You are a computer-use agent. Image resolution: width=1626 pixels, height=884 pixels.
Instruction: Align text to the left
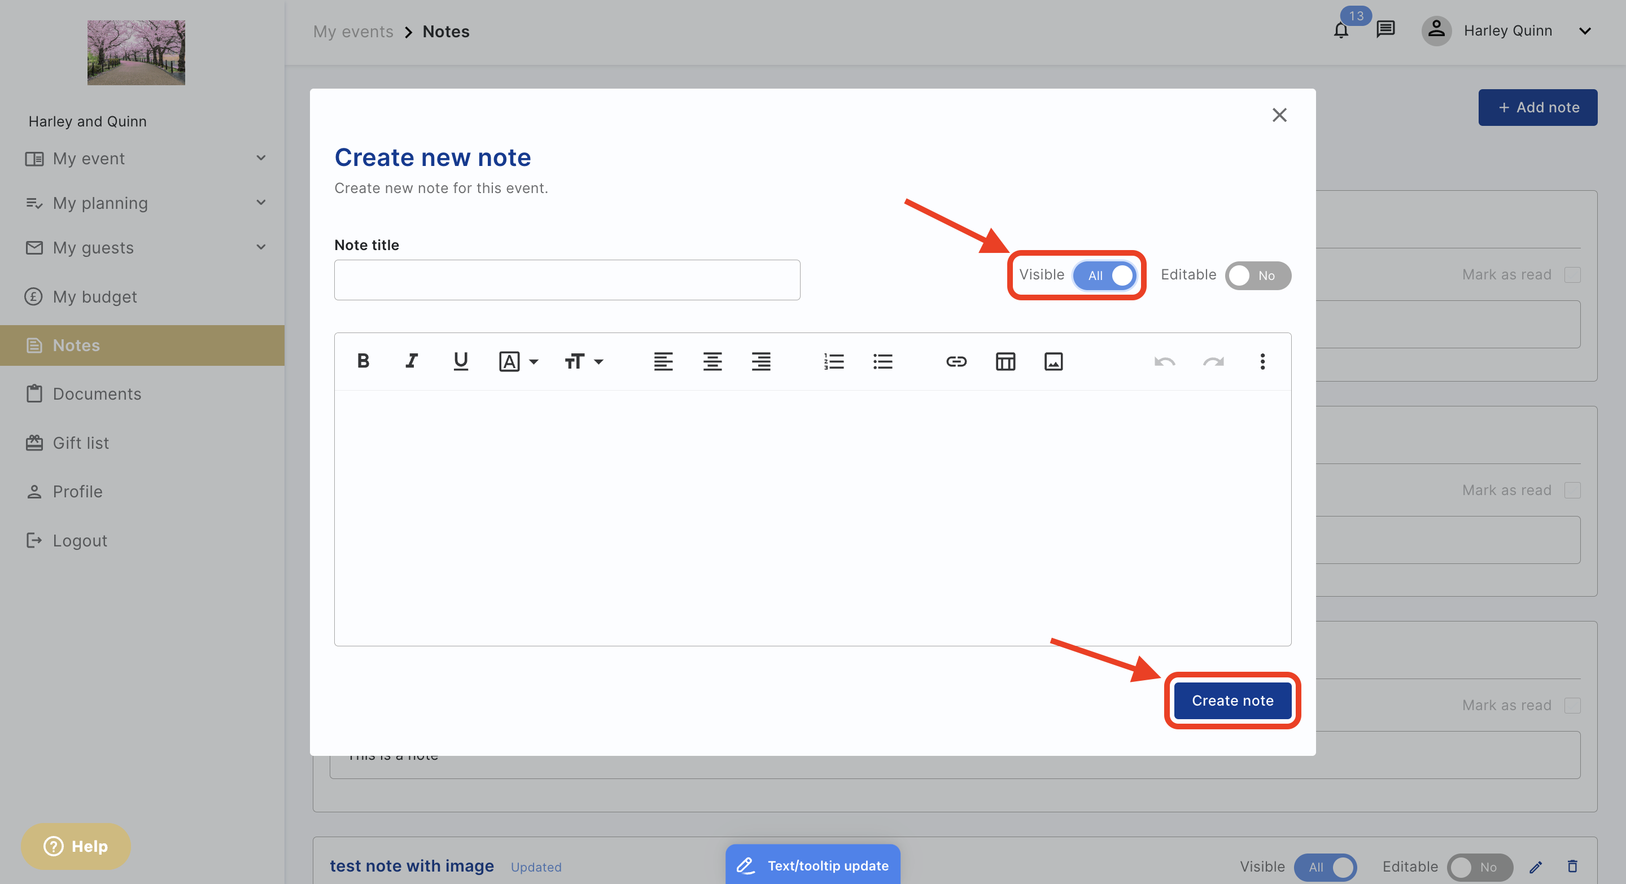[x=663, y=361]
